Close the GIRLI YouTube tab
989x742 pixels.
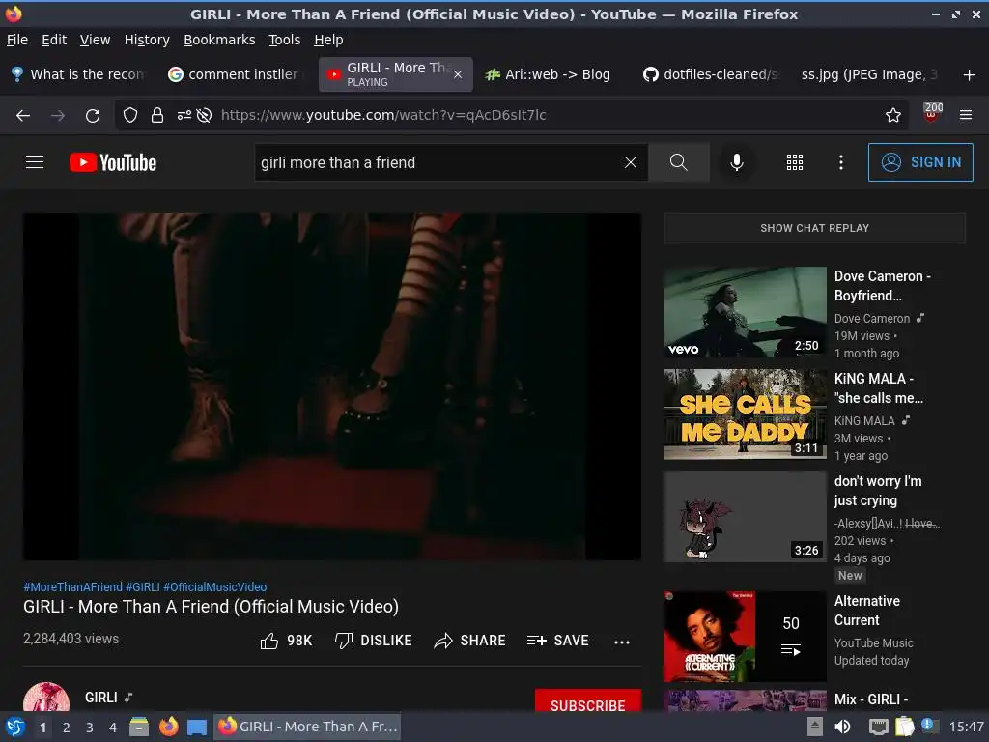pos(458,74)
